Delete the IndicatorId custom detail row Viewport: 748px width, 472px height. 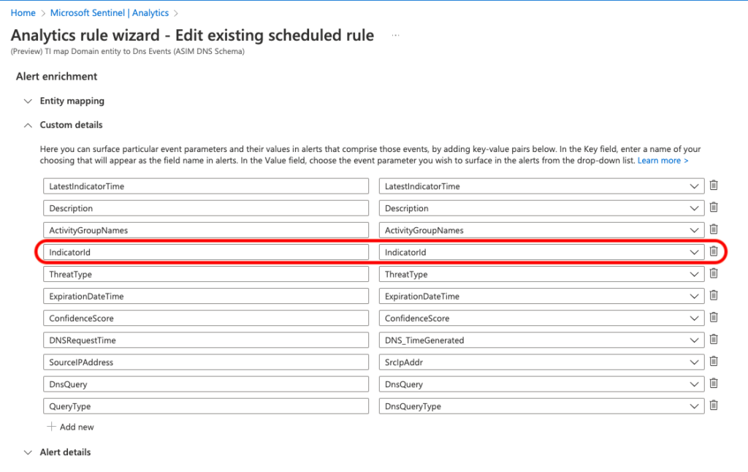point(714,251)
